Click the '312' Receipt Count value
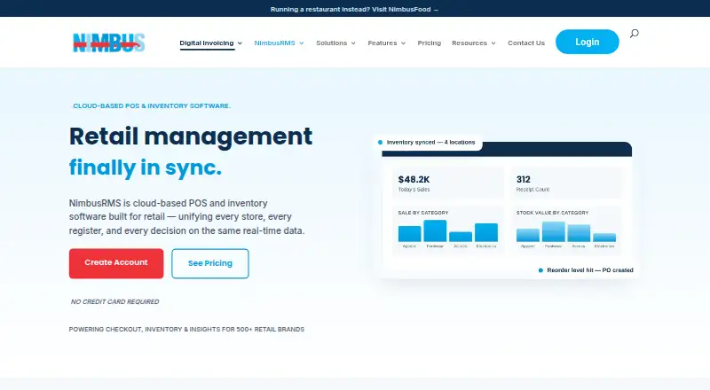710x390 pixels. click(x=524, y=180)
